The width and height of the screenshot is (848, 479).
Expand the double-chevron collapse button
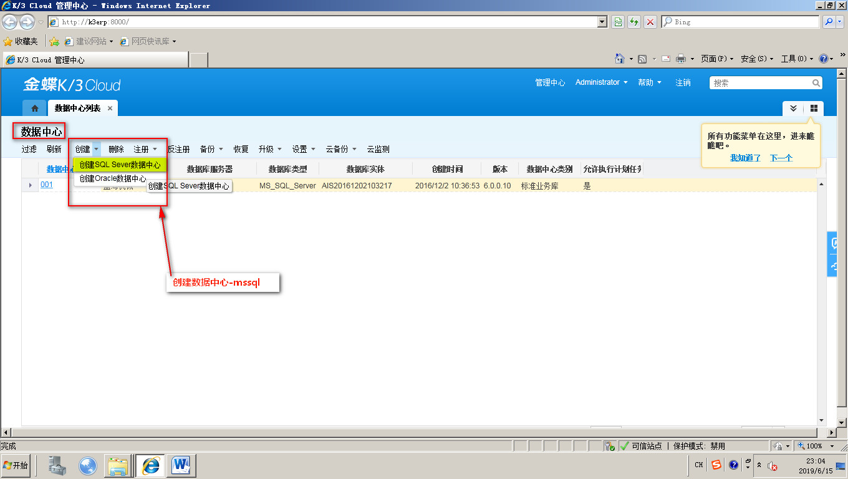click(x=793, y=108)
